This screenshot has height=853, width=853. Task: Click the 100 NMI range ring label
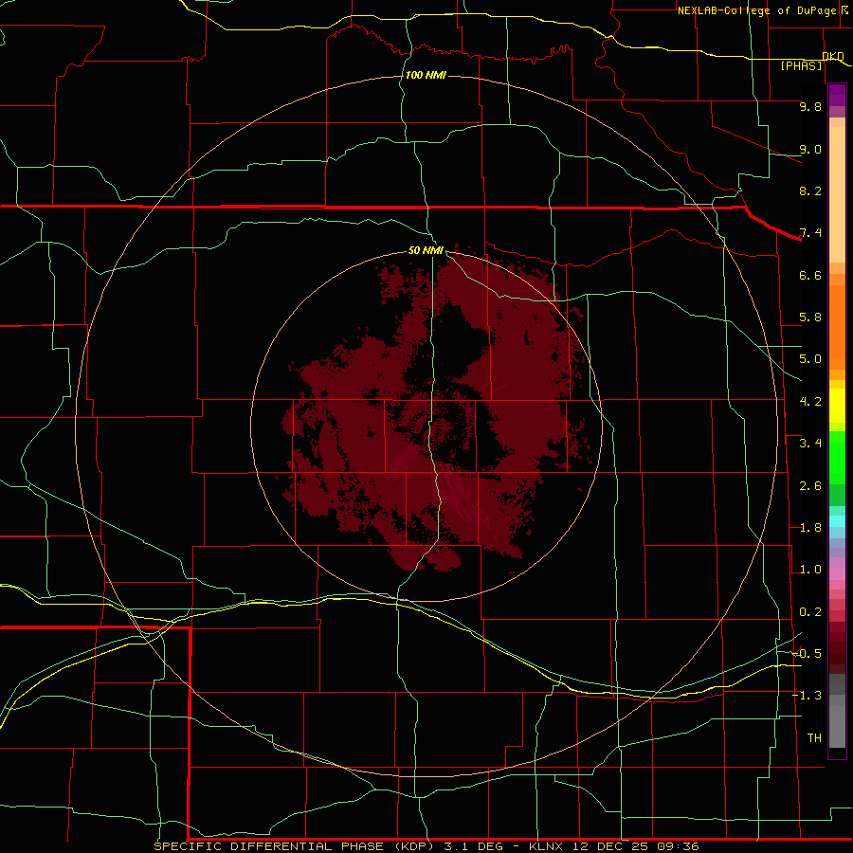(x=426, y=75)
